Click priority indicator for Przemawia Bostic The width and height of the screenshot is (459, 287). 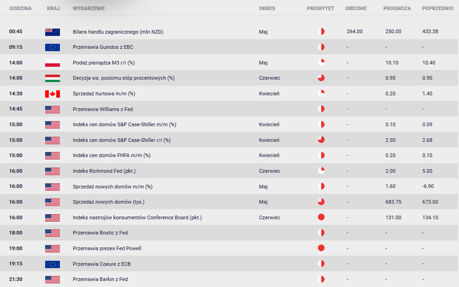tap(321, 233)
